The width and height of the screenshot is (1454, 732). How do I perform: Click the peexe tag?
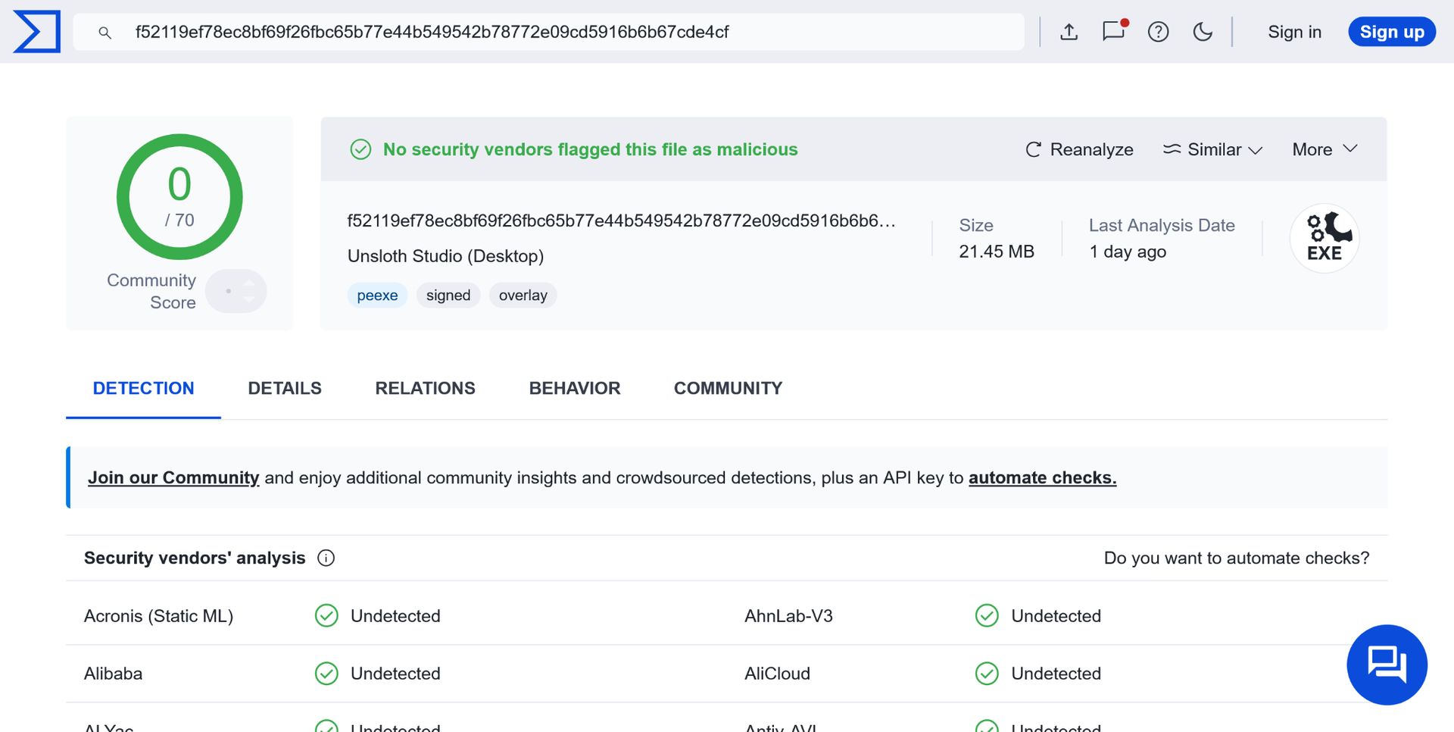coord(377,296)
